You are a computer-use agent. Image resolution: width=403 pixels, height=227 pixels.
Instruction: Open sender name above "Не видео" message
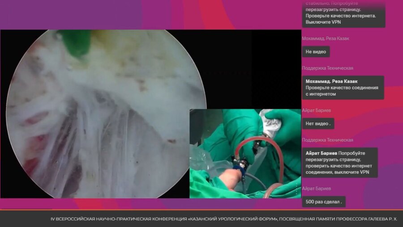(326, 39)
